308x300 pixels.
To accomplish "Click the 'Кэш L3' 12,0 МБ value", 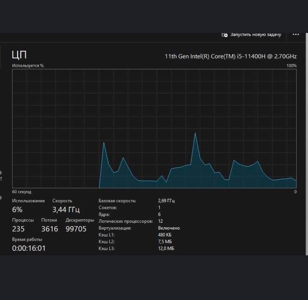I will click(166, 249).
